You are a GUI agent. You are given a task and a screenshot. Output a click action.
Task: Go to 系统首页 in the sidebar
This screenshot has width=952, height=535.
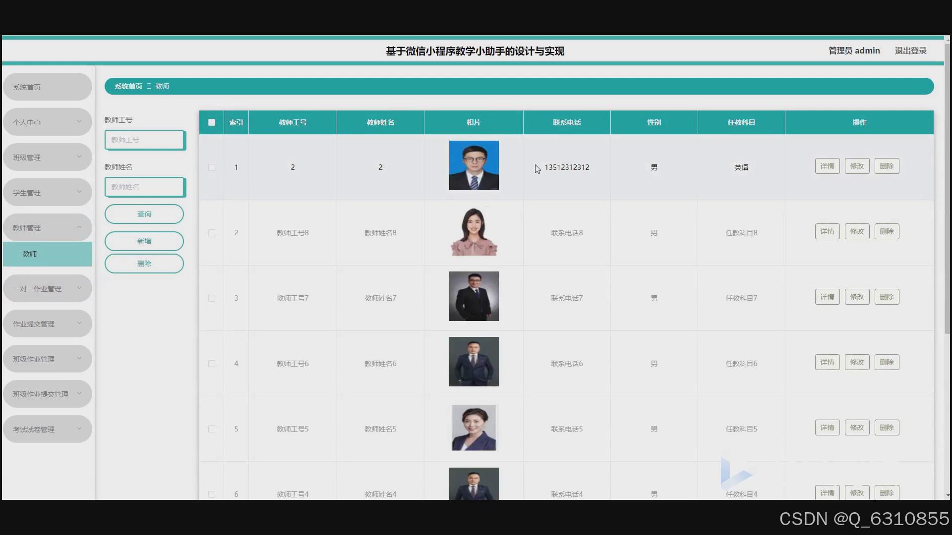[47, 87]
